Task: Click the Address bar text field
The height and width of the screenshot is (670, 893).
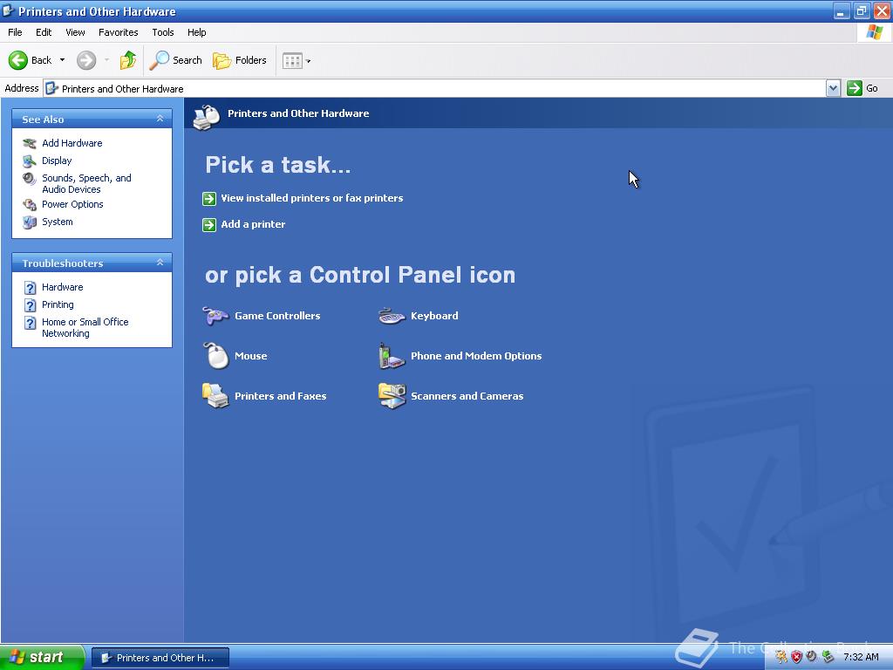Action: coord(435,88)
